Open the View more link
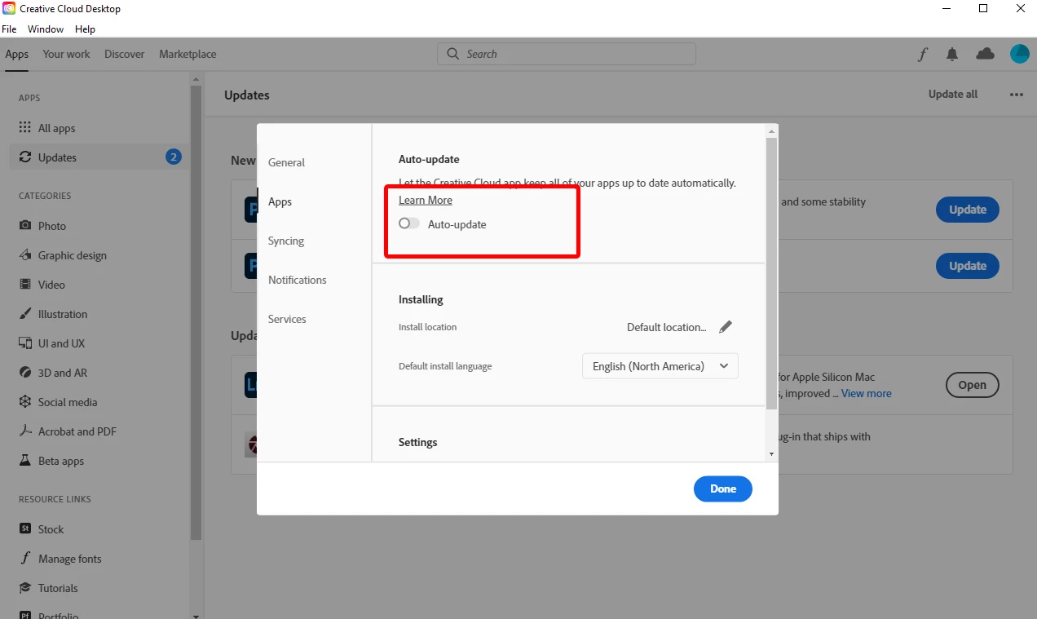This screenshot has width=1037, height=619. pos(867,393)
